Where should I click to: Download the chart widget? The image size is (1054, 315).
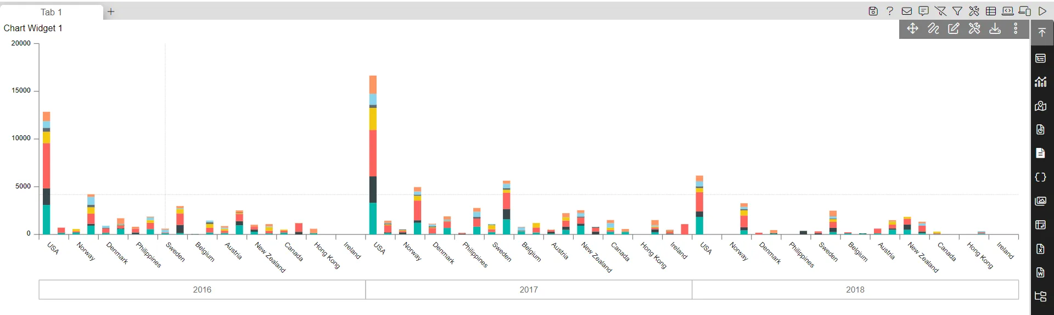click(x=995, y=28)
